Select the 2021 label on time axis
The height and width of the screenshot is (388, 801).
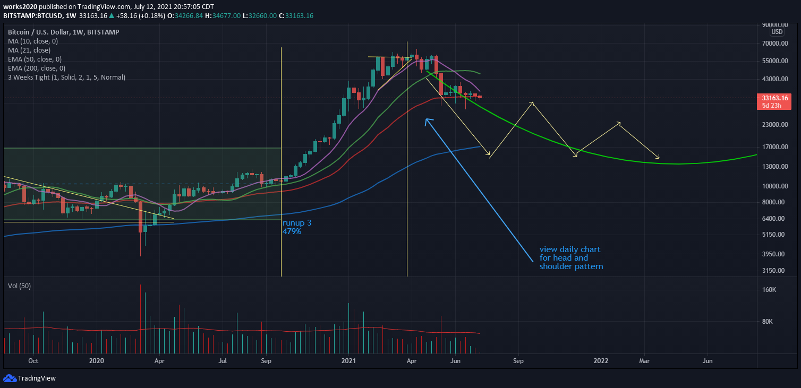pos(348,361)
